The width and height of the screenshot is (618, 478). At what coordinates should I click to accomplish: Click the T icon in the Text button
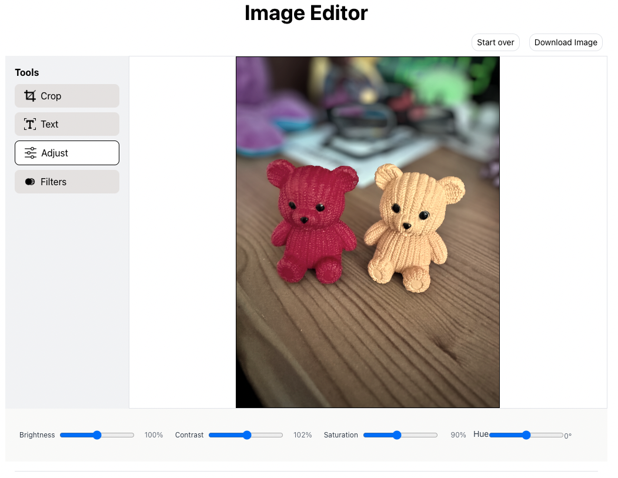point(30,124)
